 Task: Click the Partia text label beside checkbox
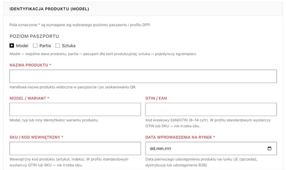click(x=45, y=46)
